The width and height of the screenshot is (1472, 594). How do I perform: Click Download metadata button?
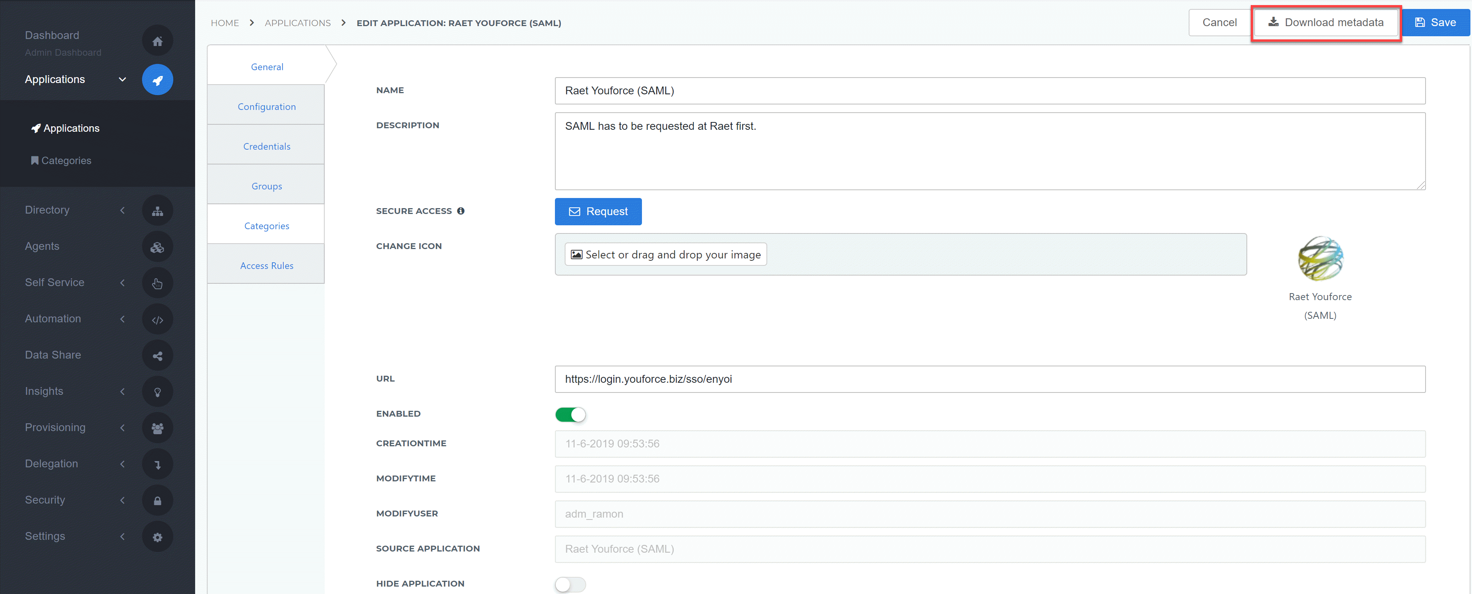(x=1326, y=22)
